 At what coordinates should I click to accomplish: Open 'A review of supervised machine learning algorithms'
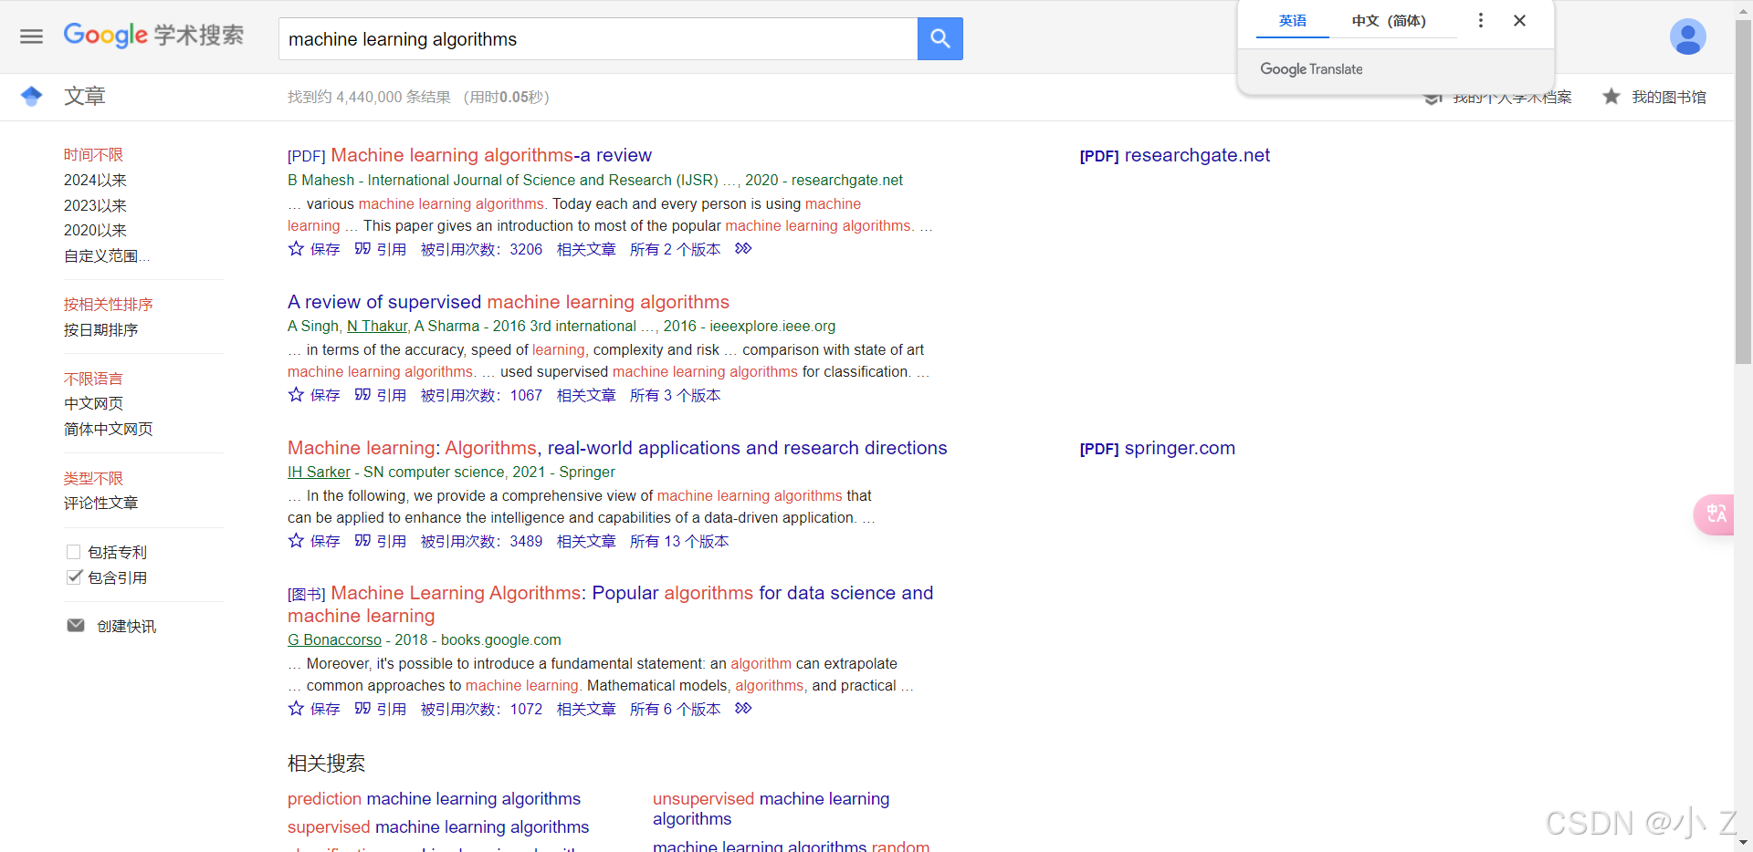pos(509,302)
